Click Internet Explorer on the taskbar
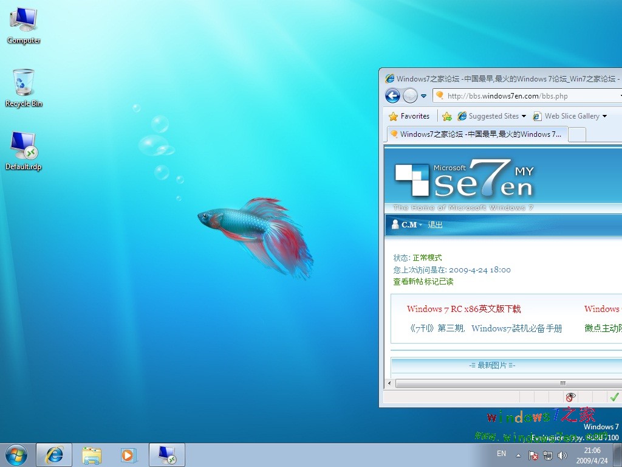The image size is (622, 467). tap(54, 455)
